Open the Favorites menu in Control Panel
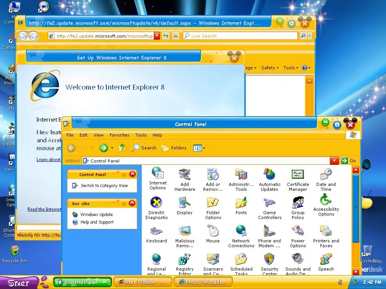Image resolution: width=386 pixels, height=289 pixels. [x=119, y=135]
